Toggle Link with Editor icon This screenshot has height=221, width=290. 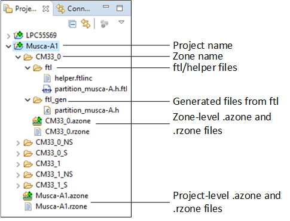[86, 24]
